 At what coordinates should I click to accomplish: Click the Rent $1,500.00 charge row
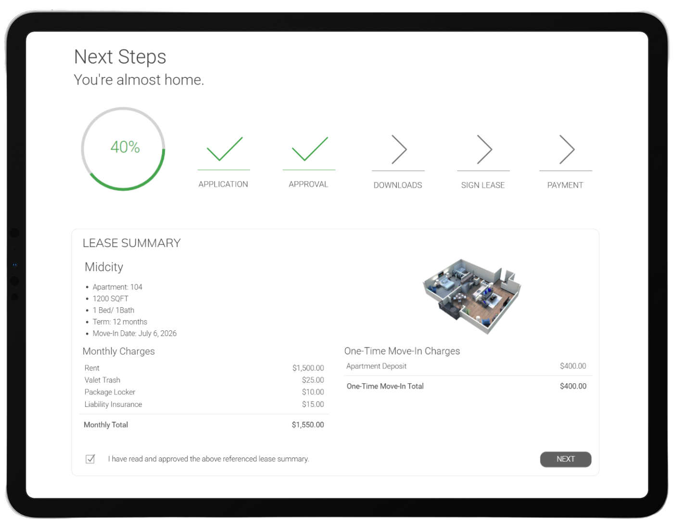point(204,368)
